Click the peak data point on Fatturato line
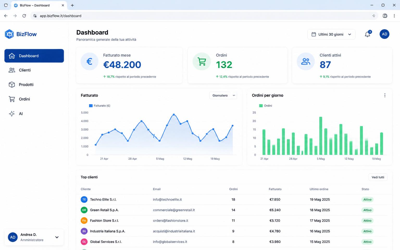 (174, 115)
